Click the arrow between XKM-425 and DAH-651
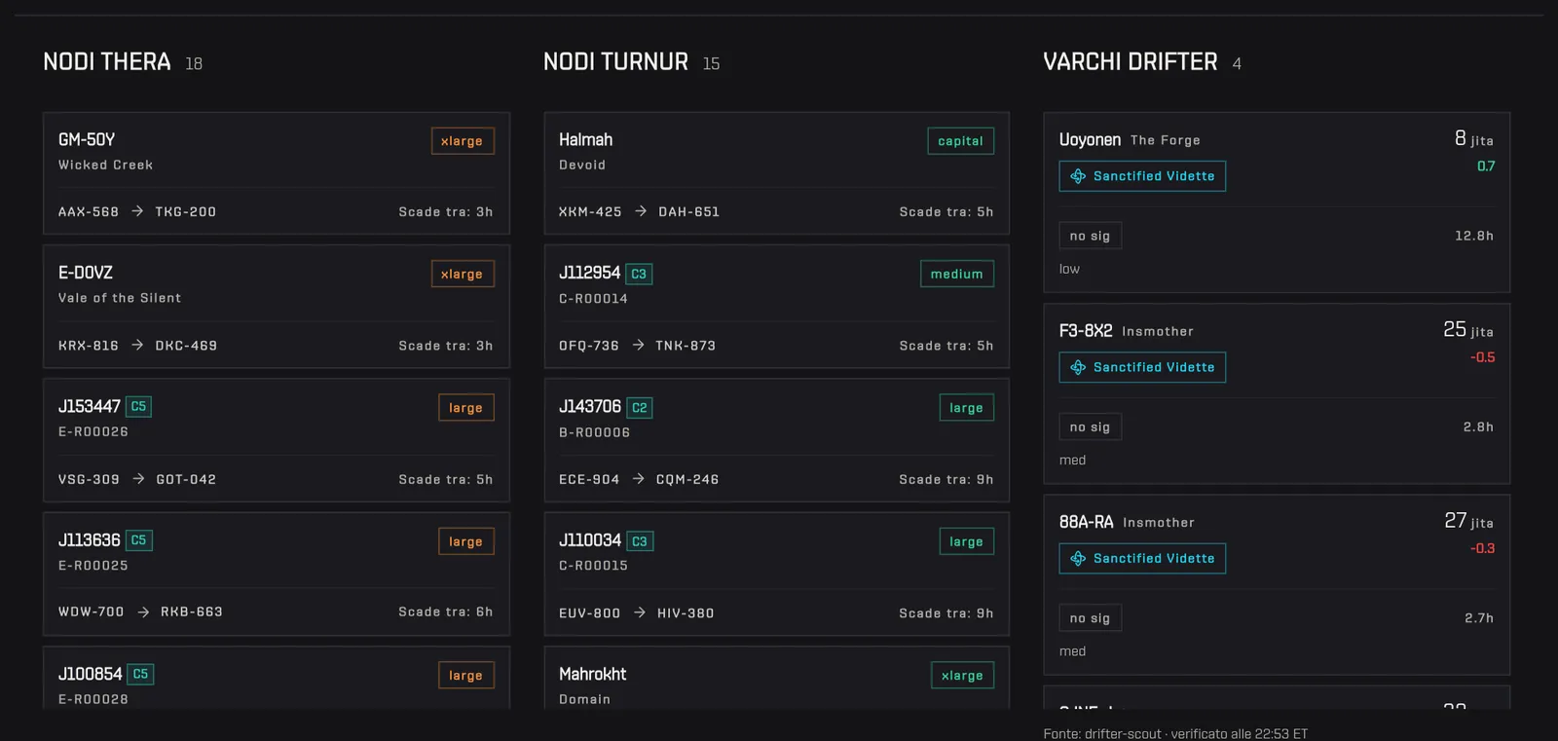 pyautogui.click(x=641, y=211)
